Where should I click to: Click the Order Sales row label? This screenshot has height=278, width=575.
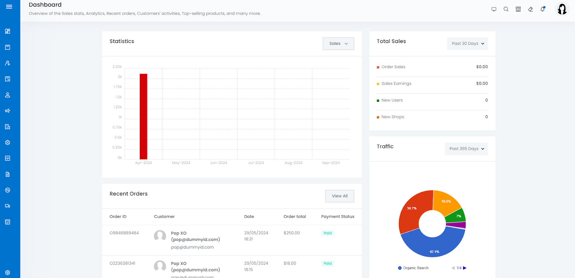393,67
